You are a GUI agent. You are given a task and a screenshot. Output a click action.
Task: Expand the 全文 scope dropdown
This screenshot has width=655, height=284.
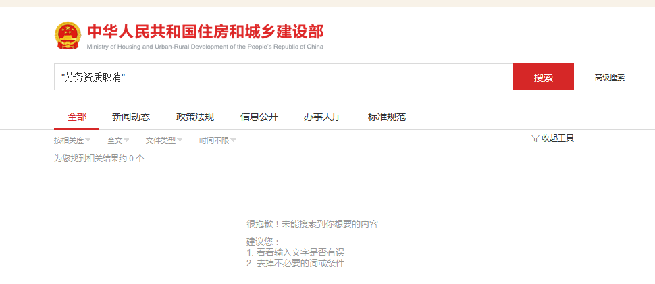(118, 140)
